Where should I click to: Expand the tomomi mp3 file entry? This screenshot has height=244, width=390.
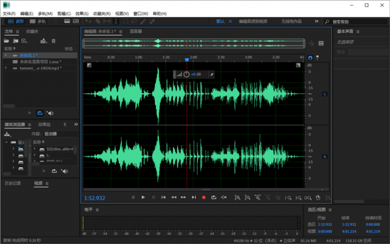pos(6,68)
